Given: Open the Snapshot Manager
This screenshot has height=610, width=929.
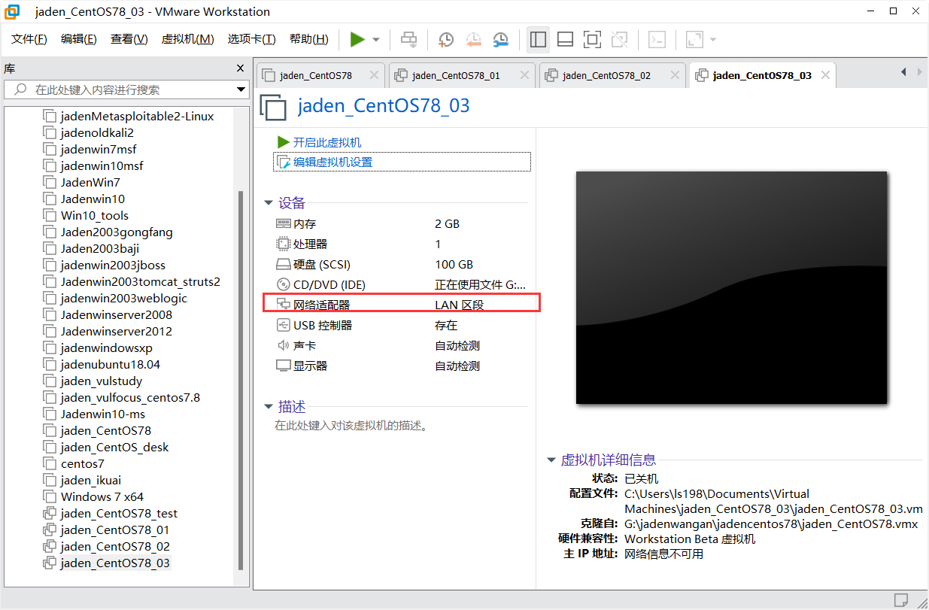Looking at the screenshot, I should pyautogui.click(x=500, y=39).
